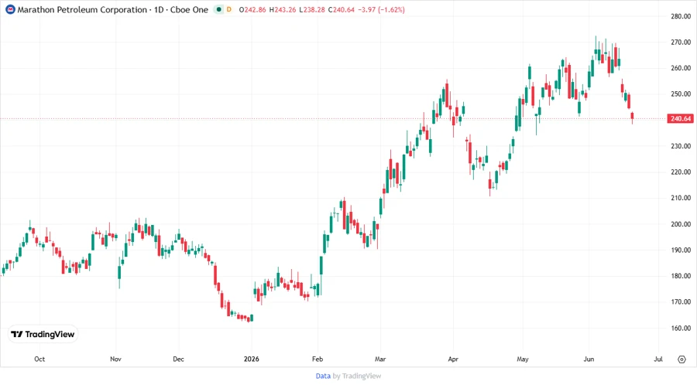Click the Nov label on time axis
This screenshot has width=697, height=385.
coord(115,359)
